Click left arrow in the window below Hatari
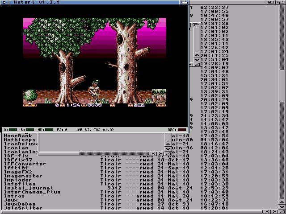This screenshot has height=214, width=286. click(153, 154)
